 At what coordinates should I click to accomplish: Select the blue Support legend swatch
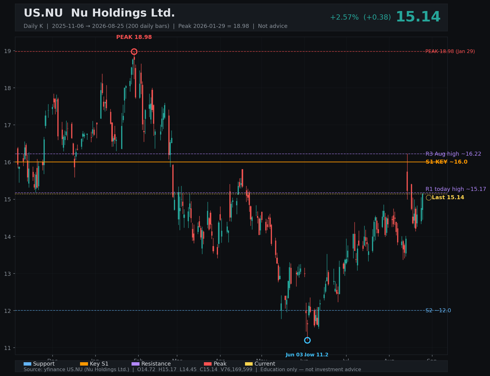click(x=27, y=364)
